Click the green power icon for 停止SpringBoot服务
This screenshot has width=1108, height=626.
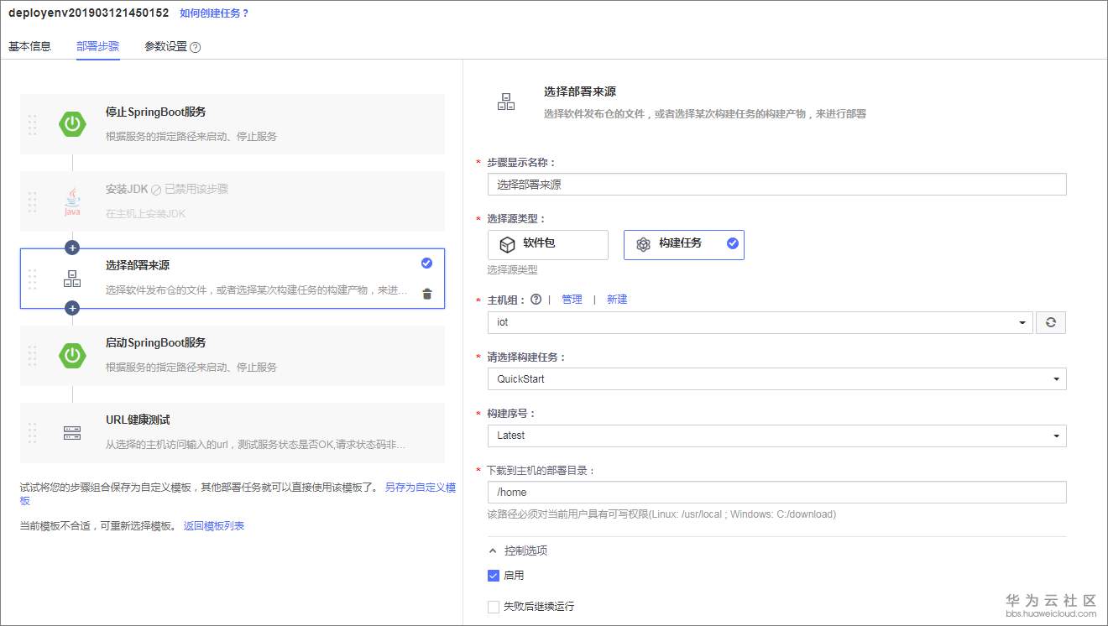[x=72, y=124]
